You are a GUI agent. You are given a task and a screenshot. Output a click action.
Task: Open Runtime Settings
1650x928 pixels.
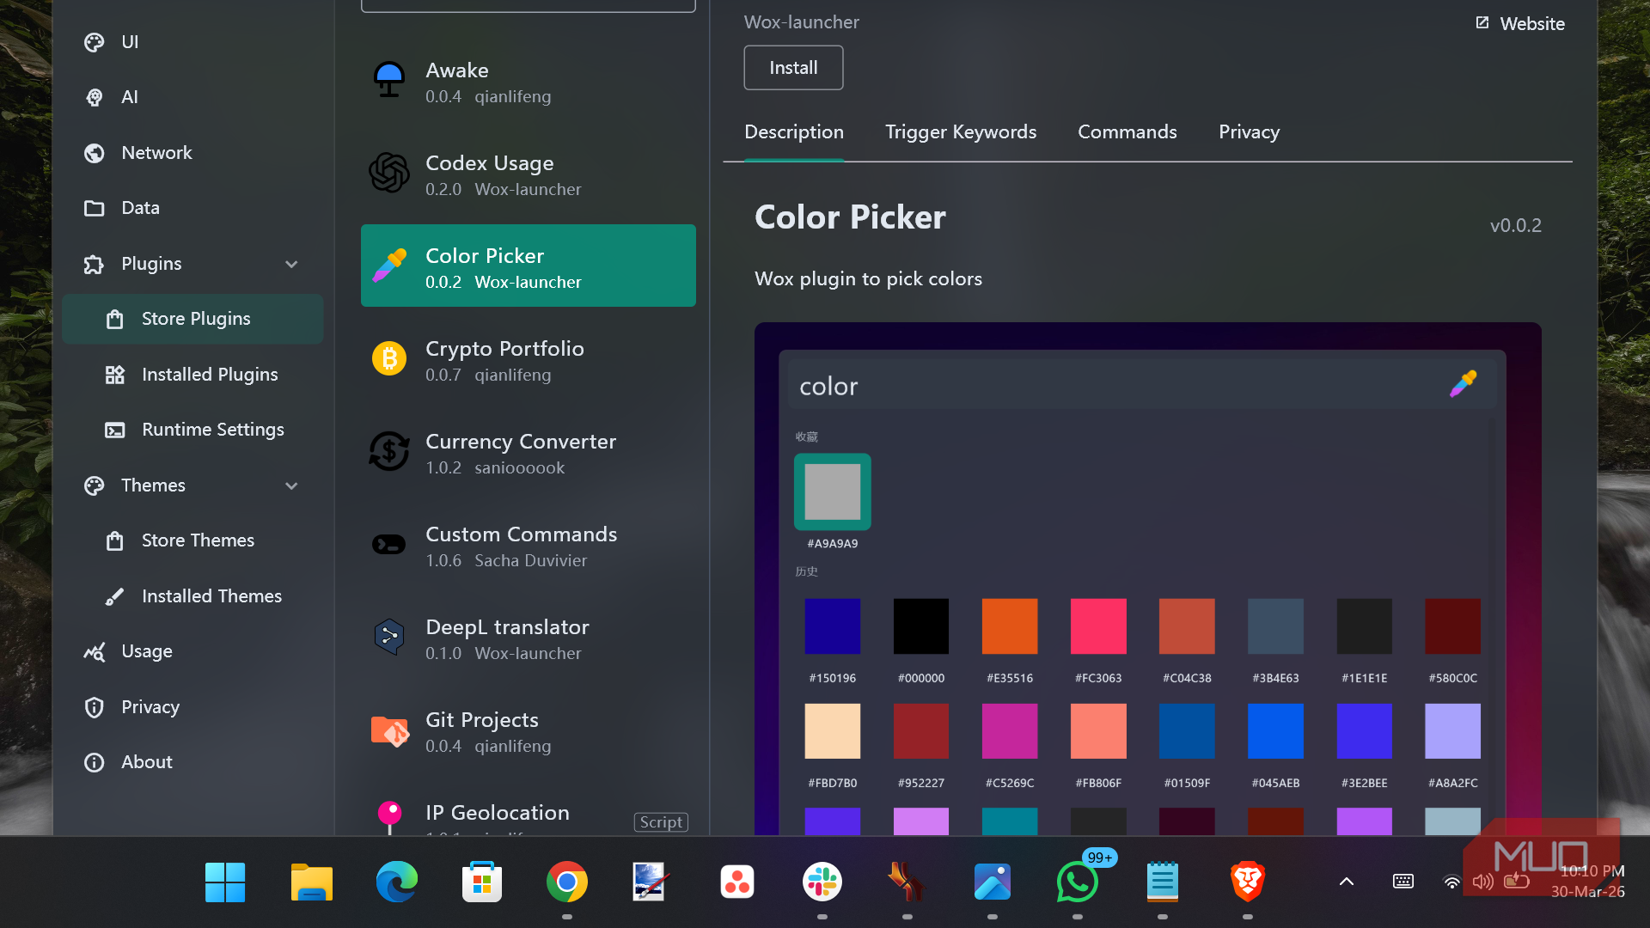192,430
